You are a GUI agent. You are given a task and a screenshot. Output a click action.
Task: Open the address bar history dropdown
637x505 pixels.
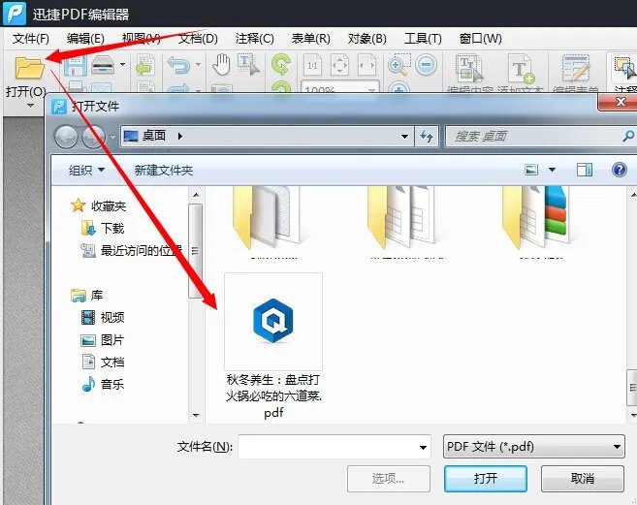click(404, 137)
